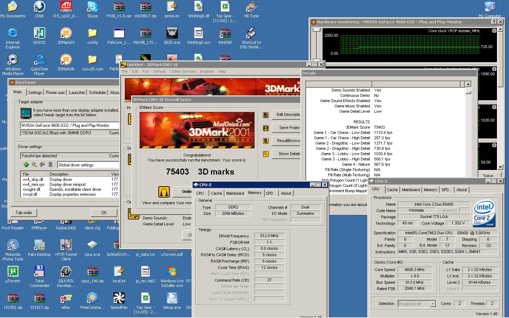
Task: Launch GRID.exe from the desktop
Action: [x=172, y=34]
